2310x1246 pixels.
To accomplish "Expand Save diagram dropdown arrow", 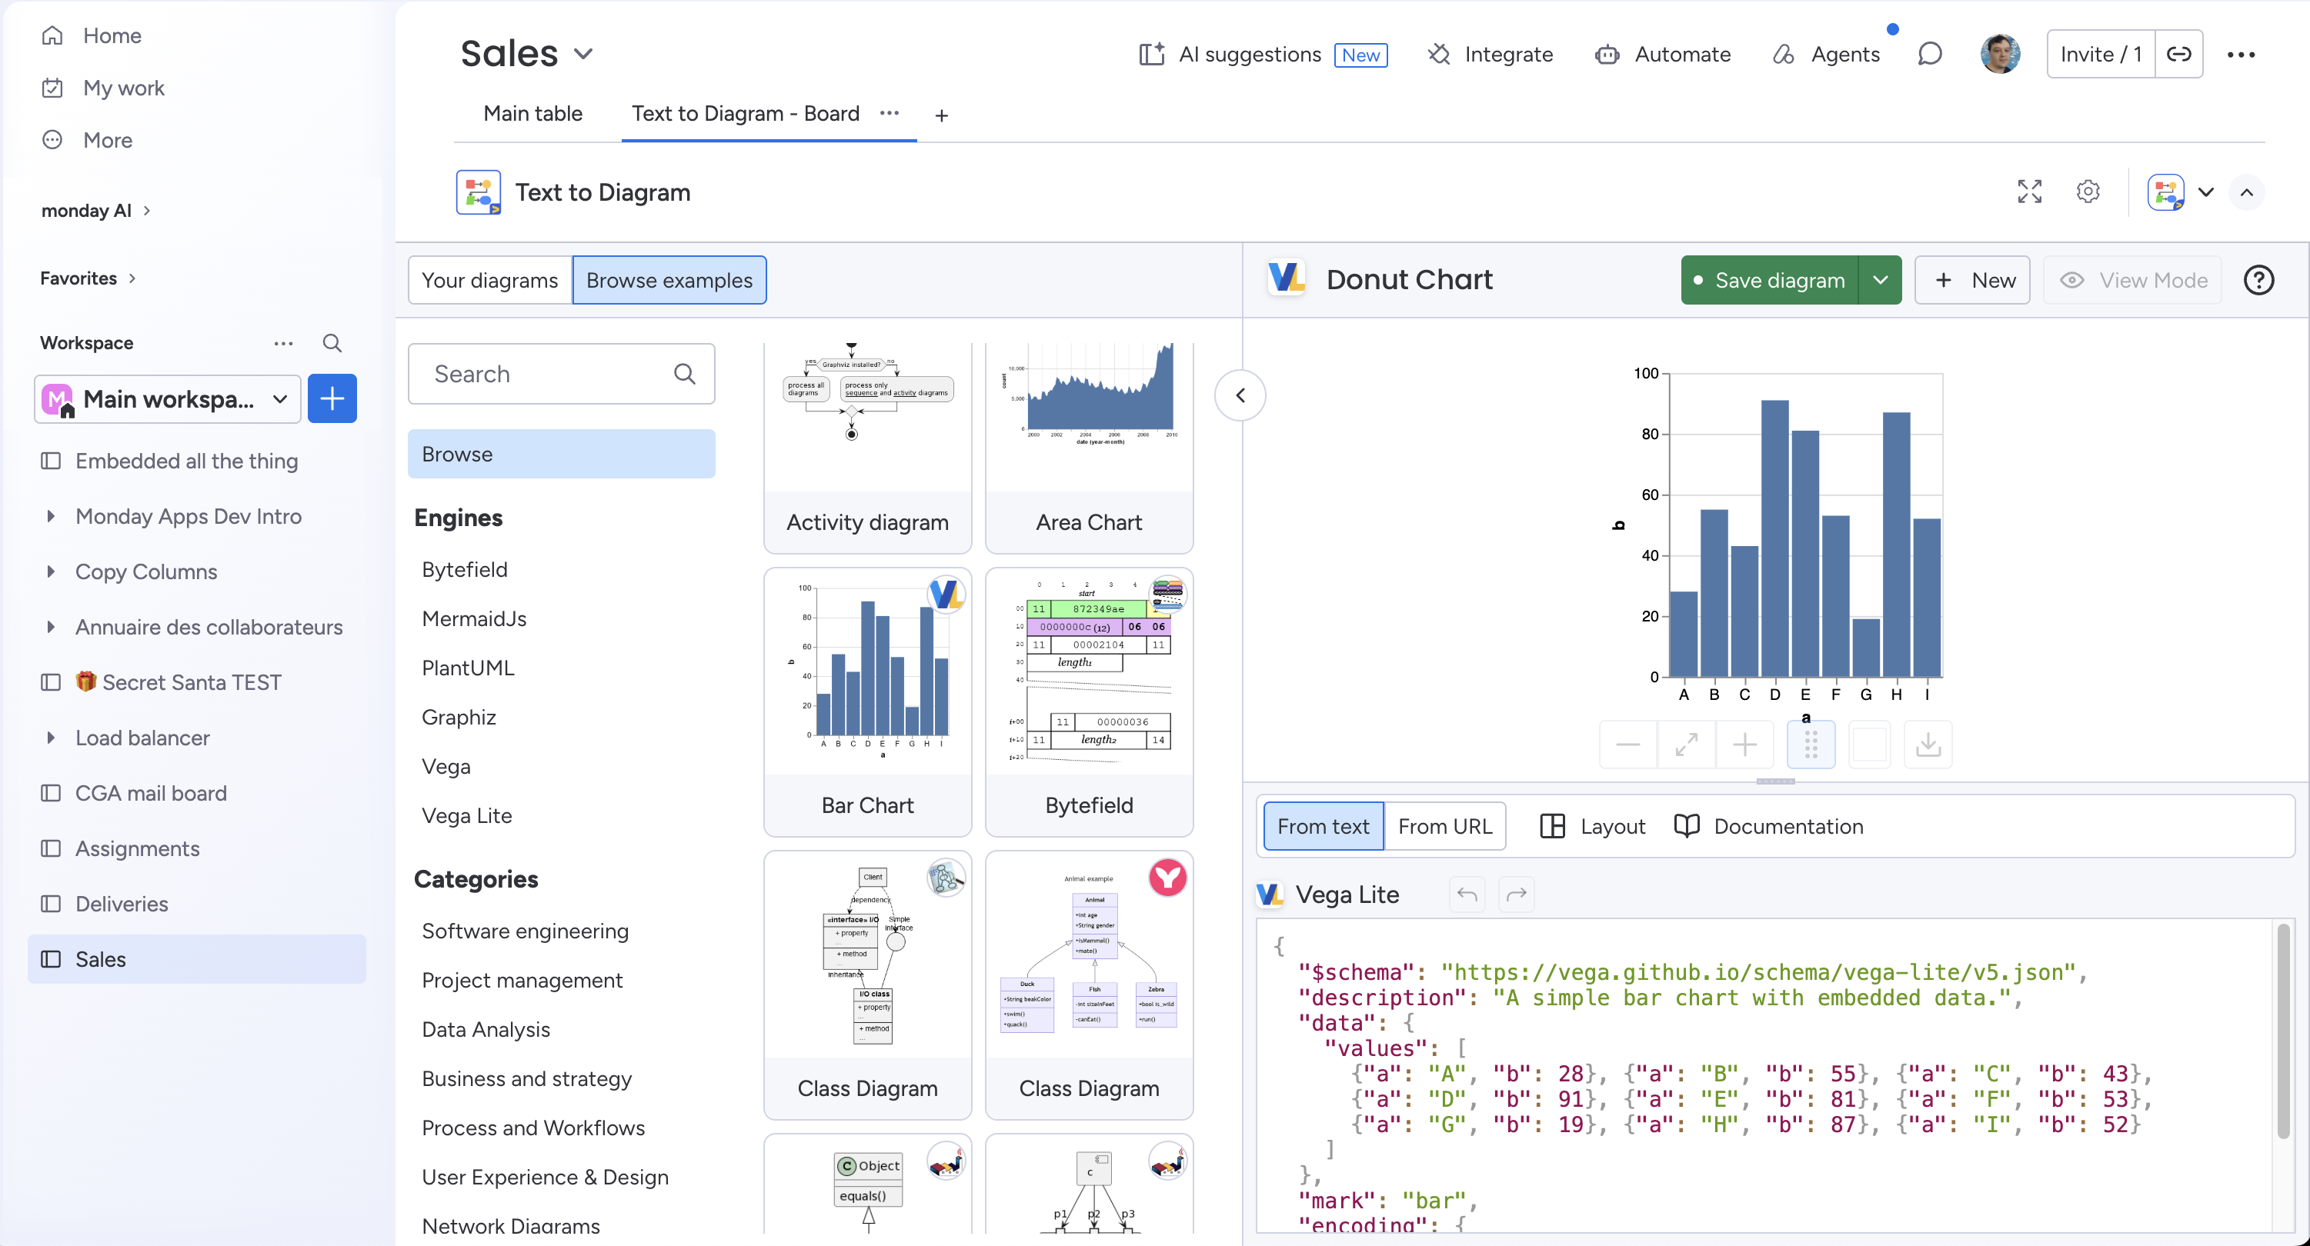I will pyautogui.click(x=1881, y=281).
